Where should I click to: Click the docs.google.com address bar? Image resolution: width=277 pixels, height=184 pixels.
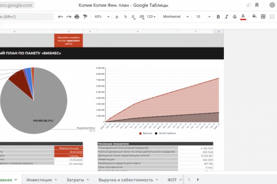pyautogui.click(x=17, y=5)
